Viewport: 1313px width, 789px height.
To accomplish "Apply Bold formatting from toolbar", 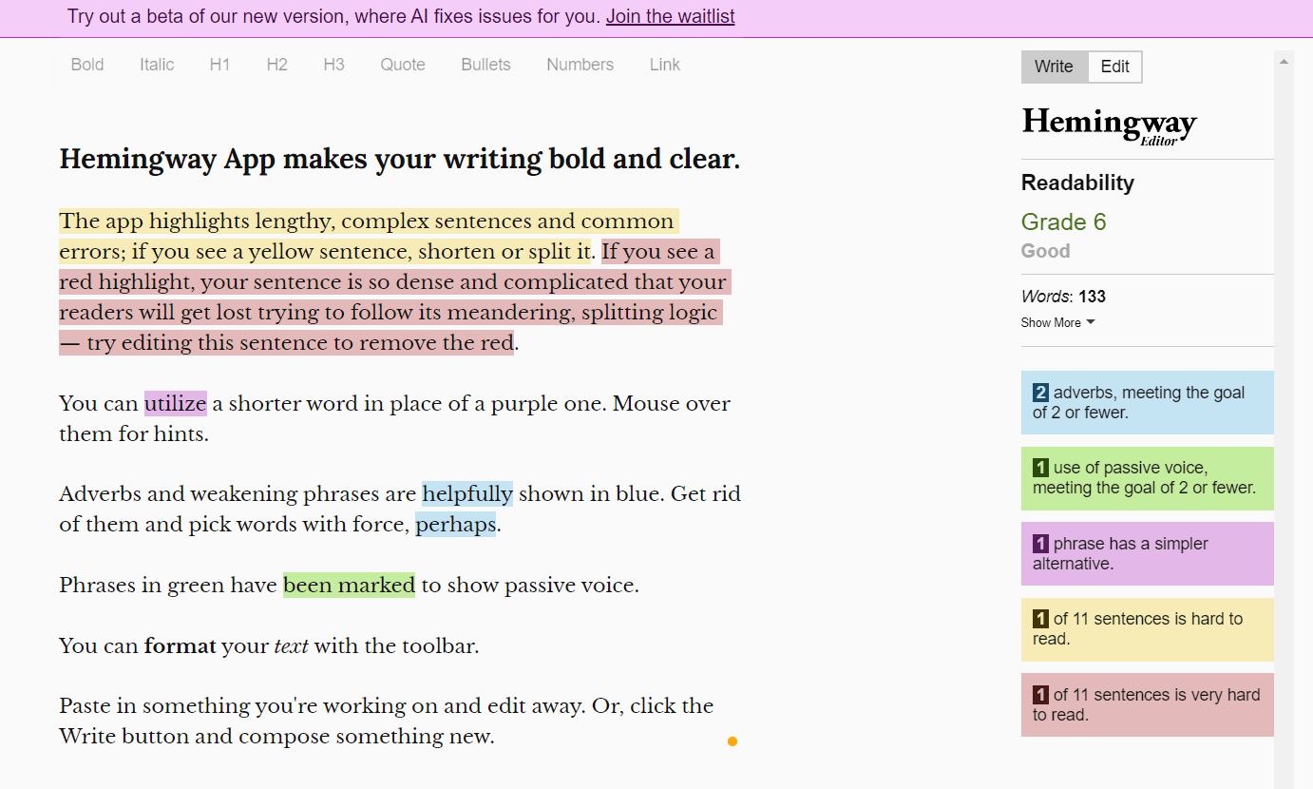I will click(x=87, y=65).
